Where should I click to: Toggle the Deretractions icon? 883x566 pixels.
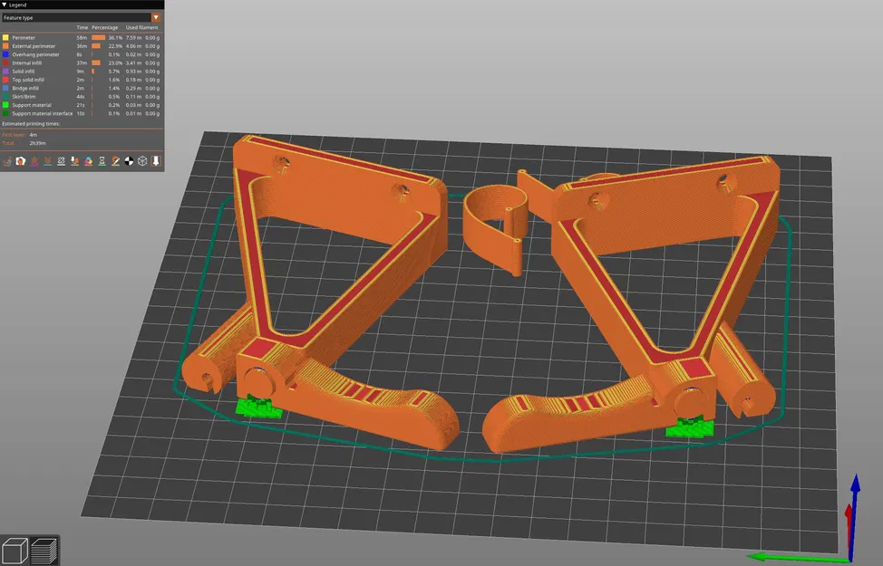tap(48, 161)
